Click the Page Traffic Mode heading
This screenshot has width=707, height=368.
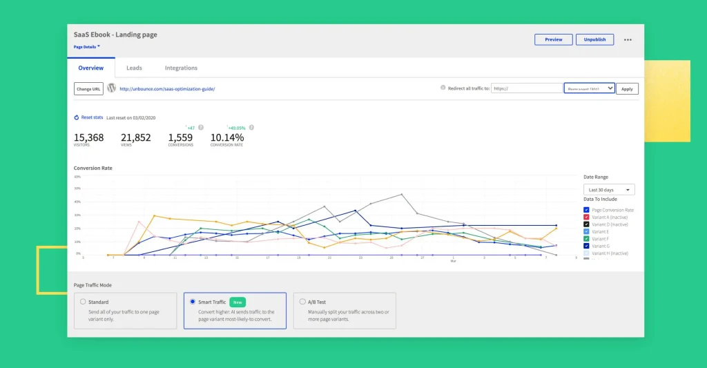[93, 285]
